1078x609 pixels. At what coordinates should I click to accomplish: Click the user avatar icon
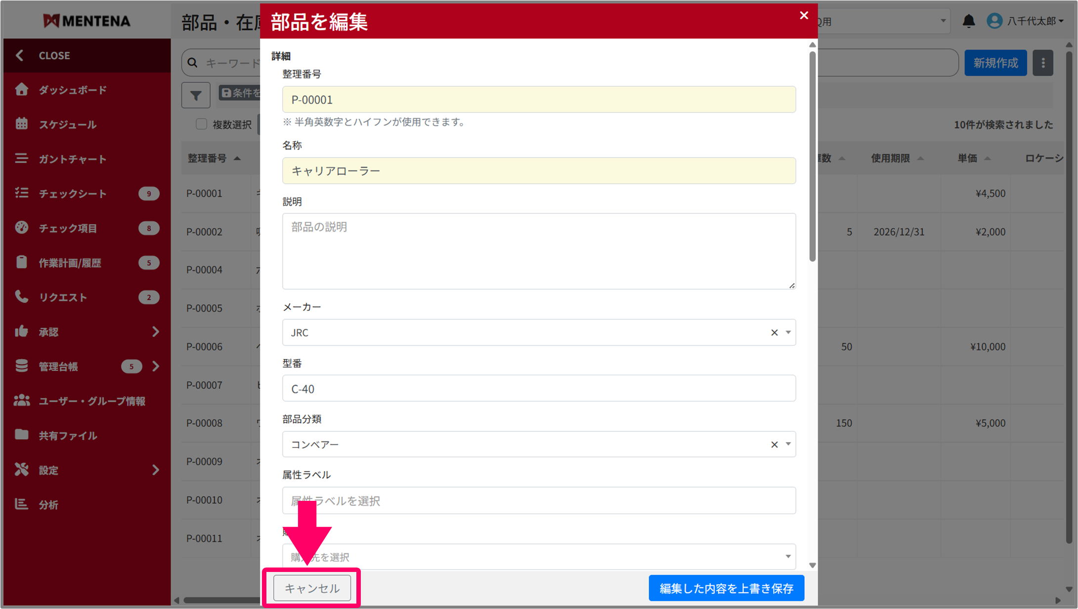click(994, 21)
